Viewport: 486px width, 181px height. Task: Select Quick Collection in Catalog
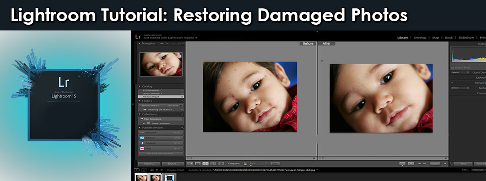(x=160, y=93)
